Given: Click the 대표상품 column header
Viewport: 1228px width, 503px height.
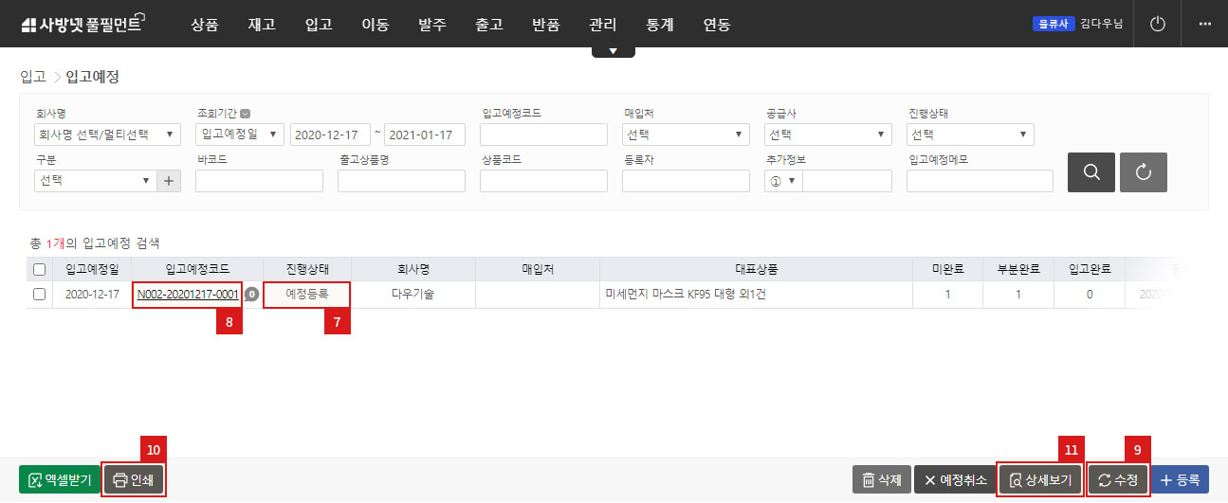Looking at the screenshot, I should [x=756, y=269].
